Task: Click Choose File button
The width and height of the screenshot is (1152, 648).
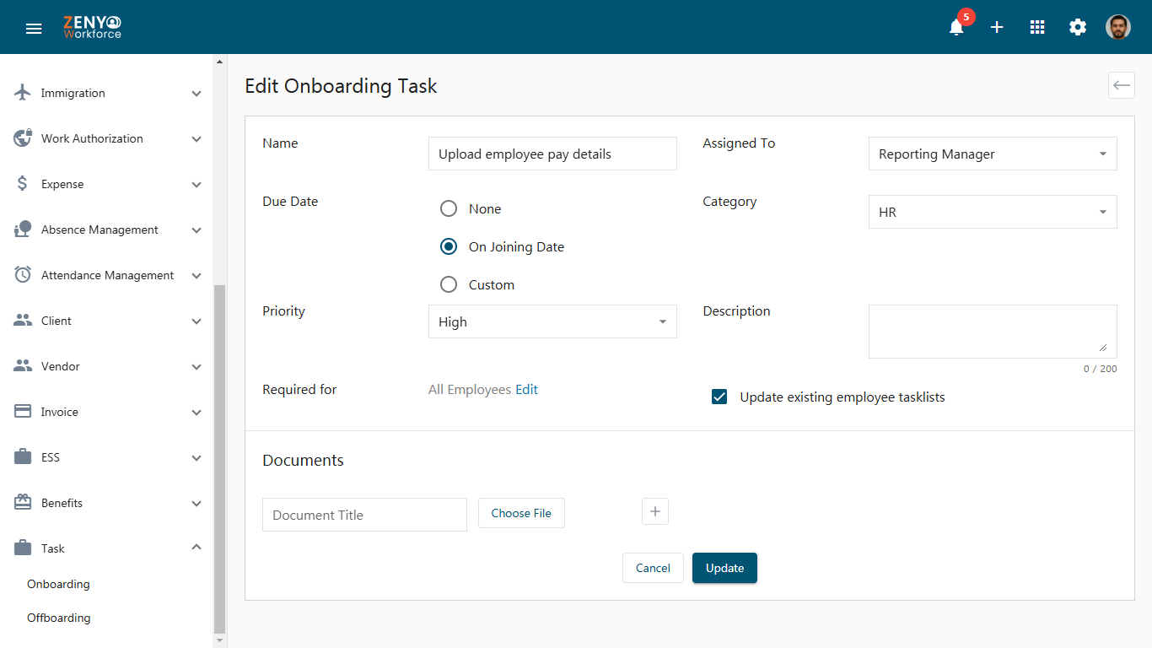Action: 521,513
